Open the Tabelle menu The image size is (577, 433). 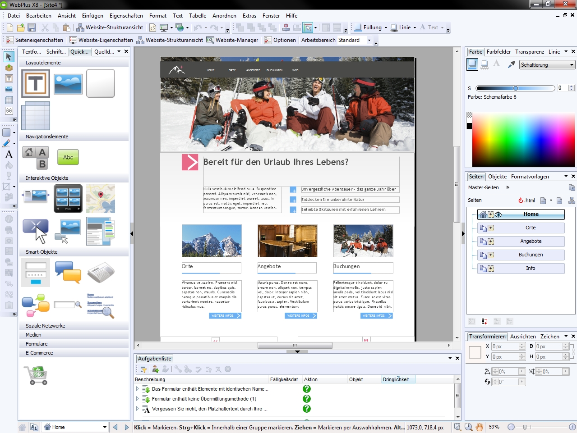tap(198, 15)
